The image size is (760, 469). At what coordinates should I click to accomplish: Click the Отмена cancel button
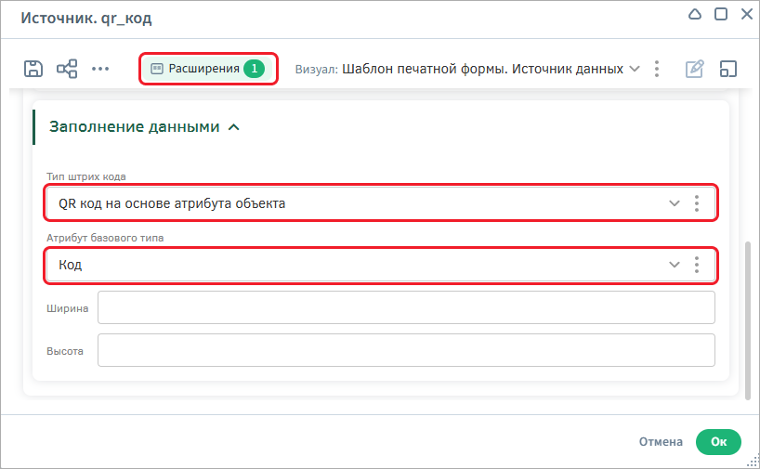(661, 442)
